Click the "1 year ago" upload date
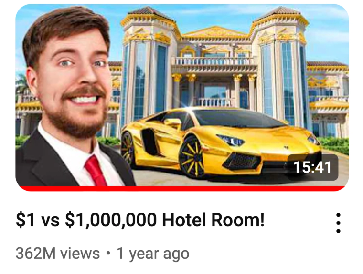This screenshot has width=363, height=274. [x=153, y=254]
